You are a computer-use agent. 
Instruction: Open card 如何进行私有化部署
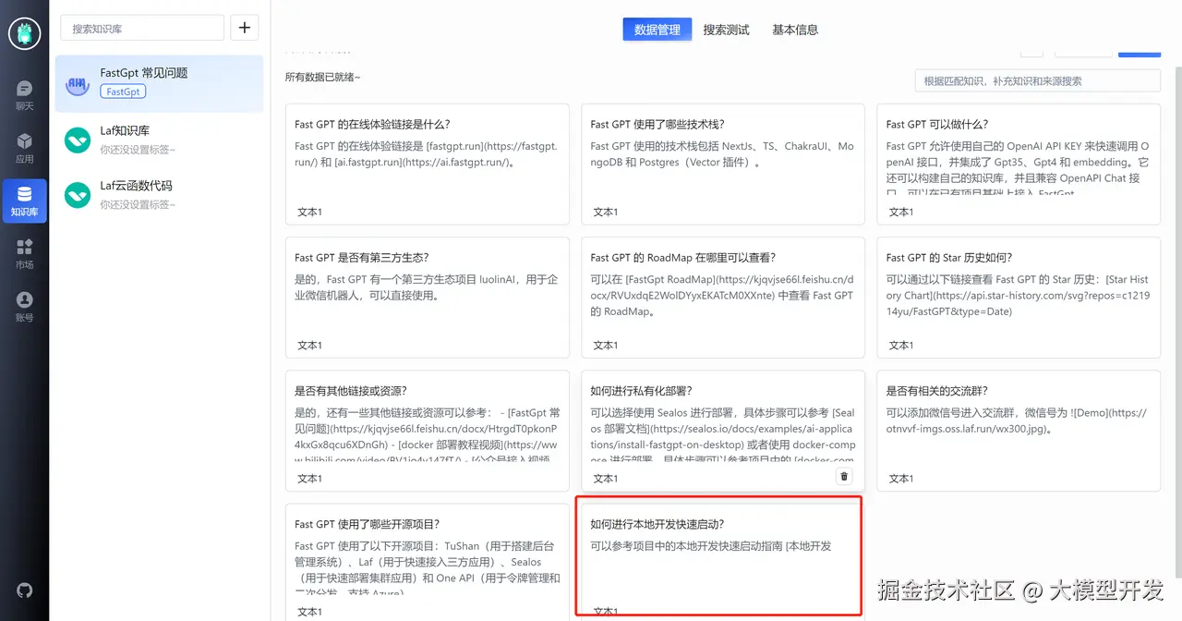click(723, 431)
